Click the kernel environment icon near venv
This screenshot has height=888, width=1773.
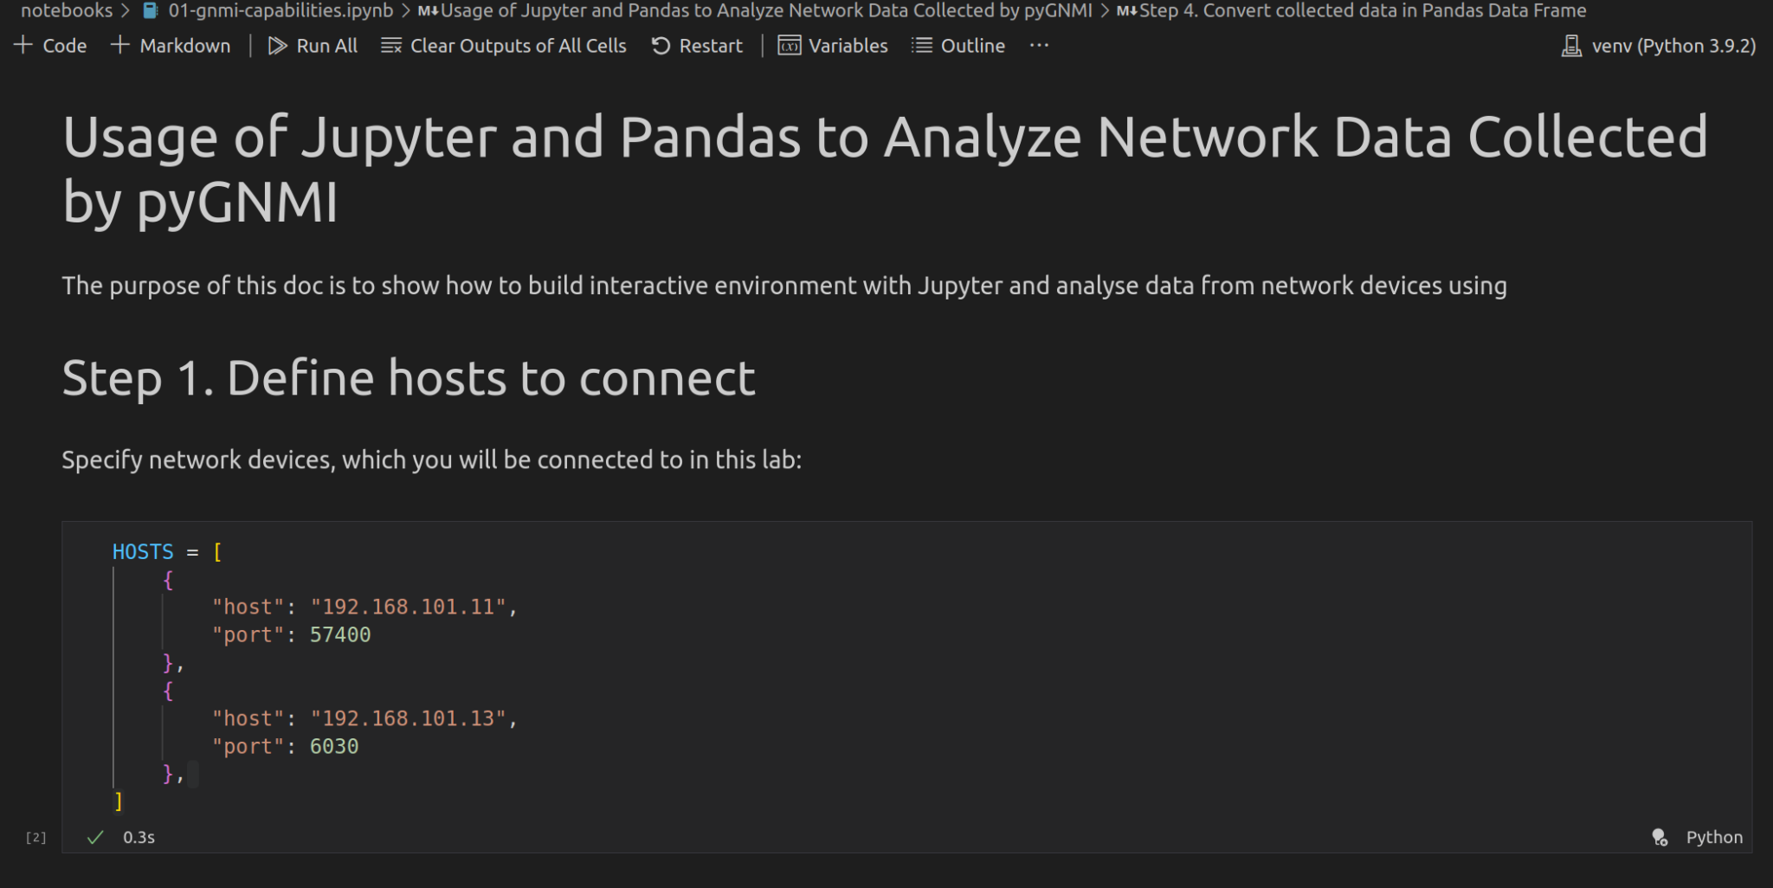1571,45
